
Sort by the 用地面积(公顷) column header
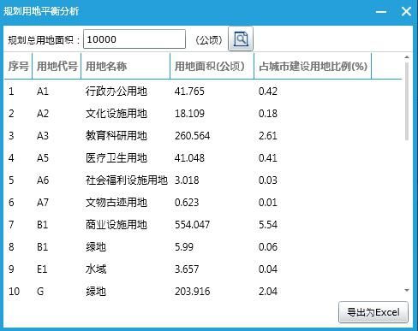[x=212, y=66]
